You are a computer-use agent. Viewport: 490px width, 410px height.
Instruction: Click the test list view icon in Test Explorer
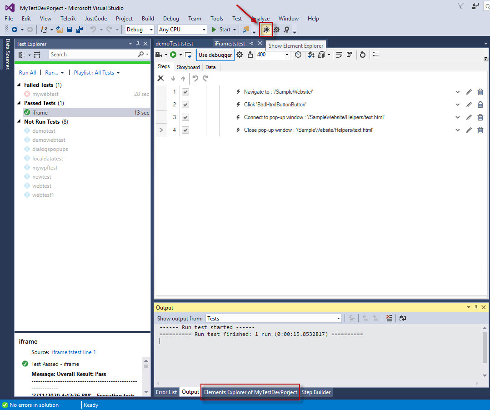pos(37,55)
